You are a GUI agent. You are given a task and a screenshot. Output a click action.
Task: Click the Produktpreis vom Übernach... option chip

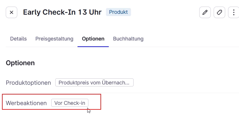(94, 82)
